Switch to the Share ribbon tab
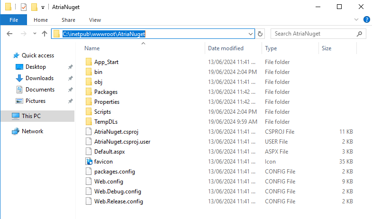The height and width of the screenshot is (219, 372). click(68, 20)
